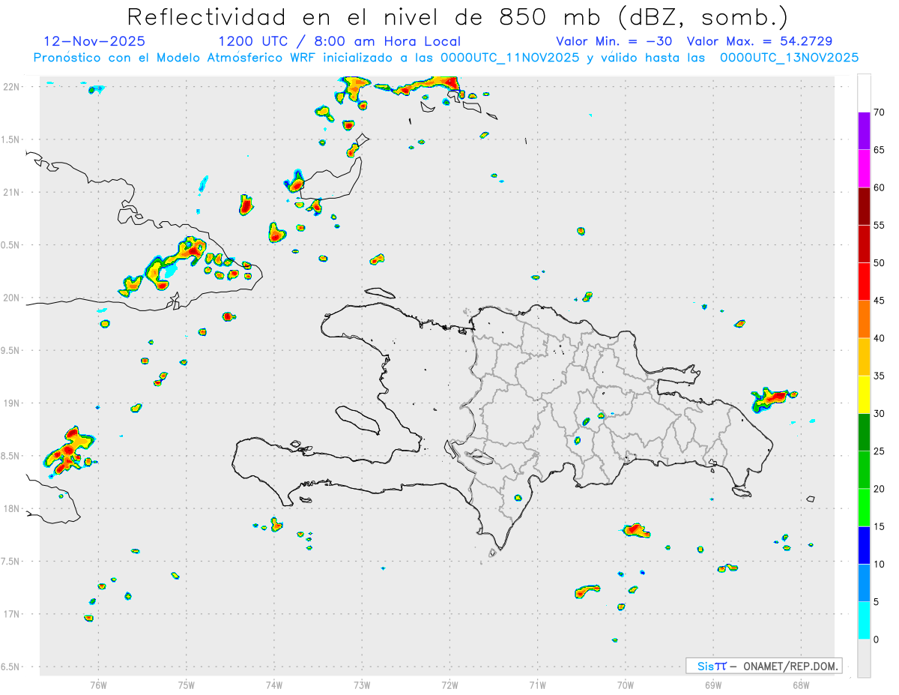Select the 'Valor Max. = 54.2729' text
This screenshot has height=695, width=899.
(759, 41)
